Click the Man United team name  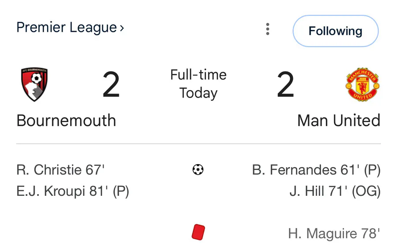[x=339, y=120]
